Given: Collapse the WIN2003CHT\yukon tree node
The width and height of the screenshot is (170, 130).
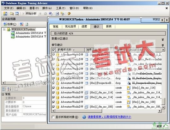Looking at the screenshot, I should (x=4, y=29).
